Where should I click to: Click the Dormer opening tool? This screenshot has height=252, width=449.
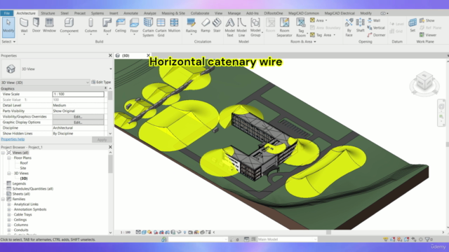[x=376, y=35]
